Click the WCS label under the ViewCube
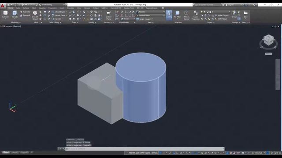 point(268,54)
